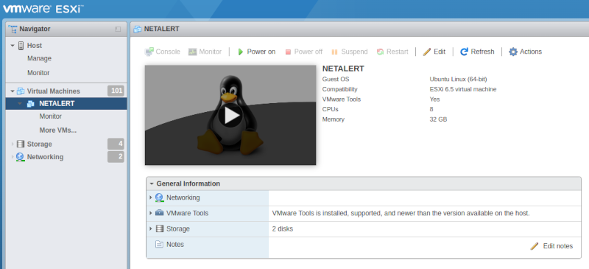The width and height of the screenshot is (589, 269).
Task: Click the VMware Tools status message text
Action: (401, 213)
